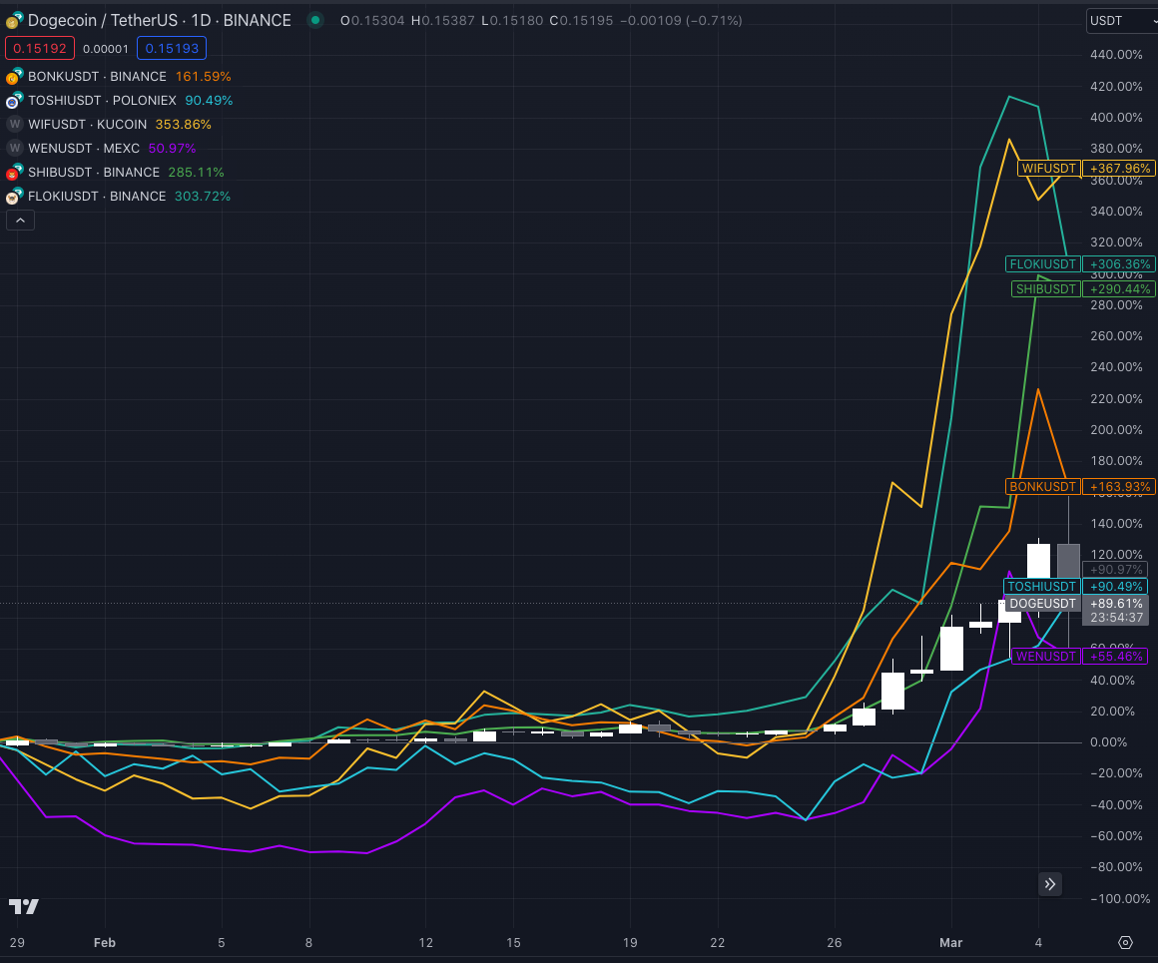This screenshot has height=963, width=1158.
Task: Click the 0.00001 spread value
Action: [x=106, y=49]
